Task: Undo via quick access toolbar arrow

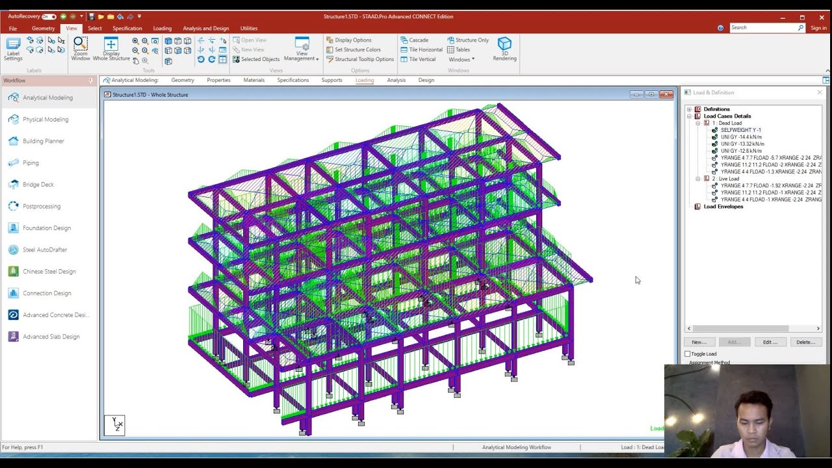Action: 121,16
